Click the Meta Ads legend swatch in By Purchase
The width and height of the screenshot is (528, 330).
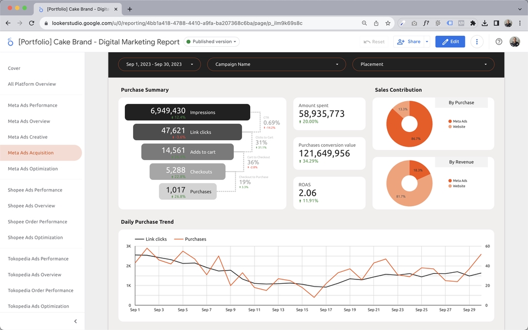[x=450, y=121]
